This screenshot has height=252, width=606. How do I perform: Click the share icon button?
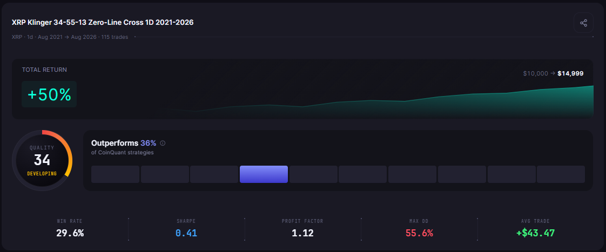[583, 23]
